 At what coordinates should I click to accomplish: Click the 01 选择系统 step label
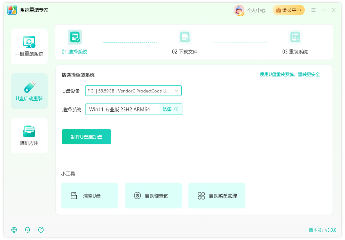point(74,52)
